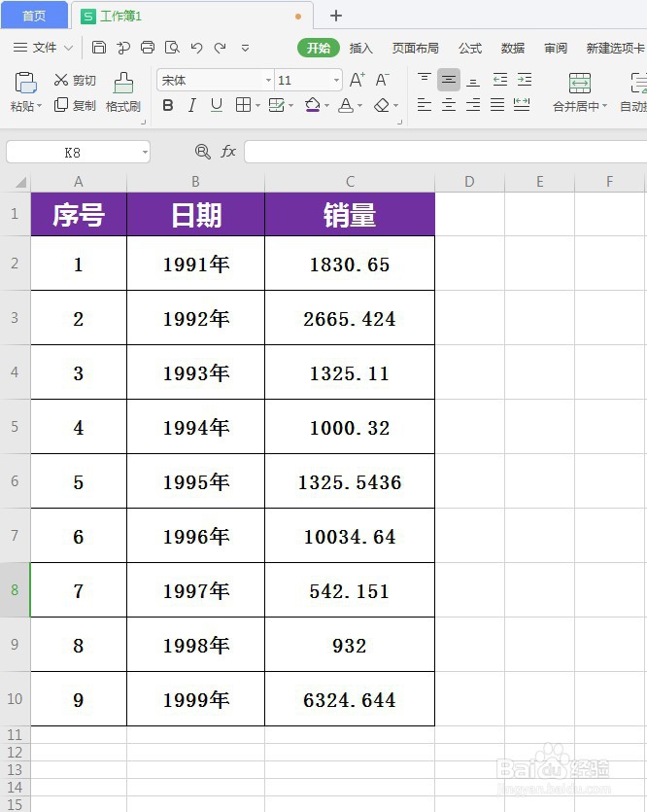Open the Name Box dropdown arrow
This screenshot has height=812, width=647.
pyautogui.click(x=145, y=153)
